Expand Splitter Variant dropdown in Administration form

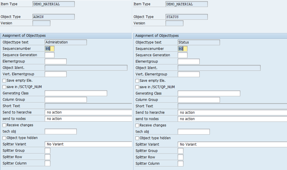(88, 144)
